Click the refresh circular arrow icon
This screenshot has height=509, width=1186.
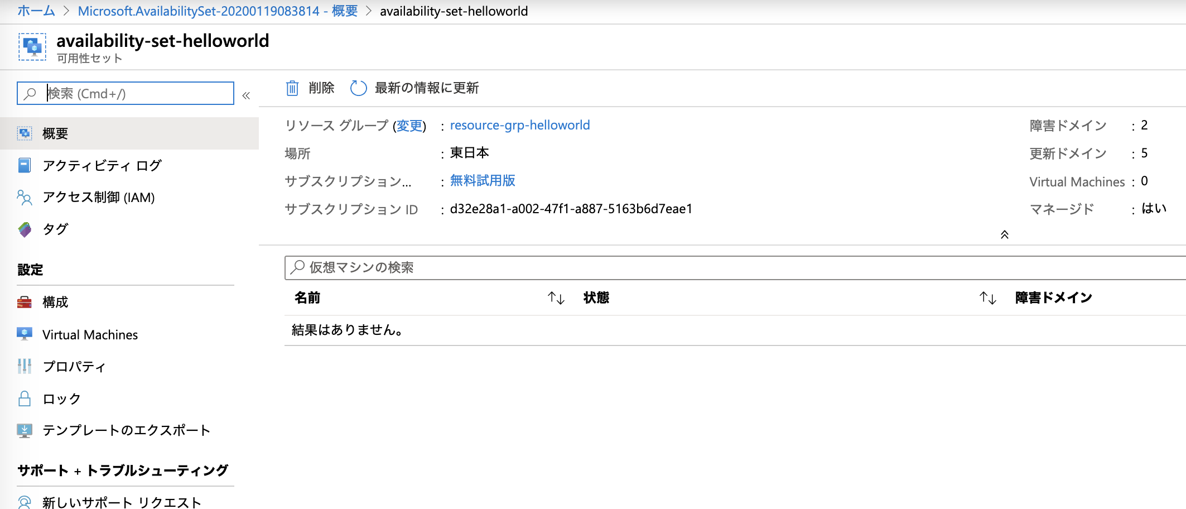pos(358,88)
